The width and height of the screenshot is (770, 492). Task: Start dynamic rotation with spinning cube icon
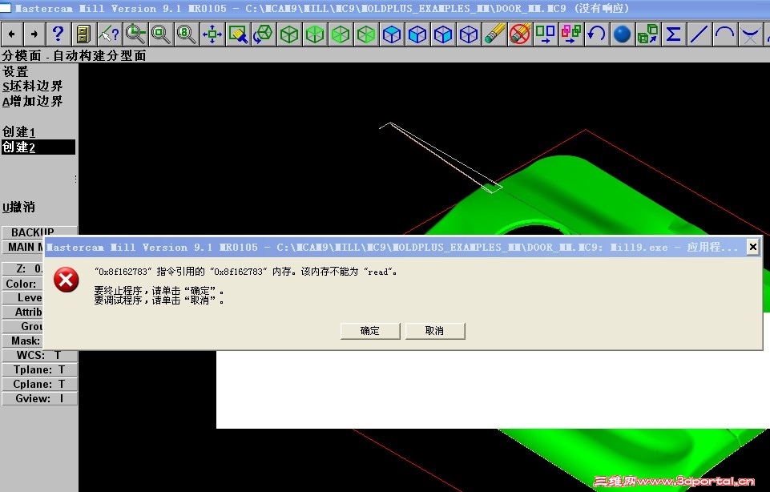[264, 34]
